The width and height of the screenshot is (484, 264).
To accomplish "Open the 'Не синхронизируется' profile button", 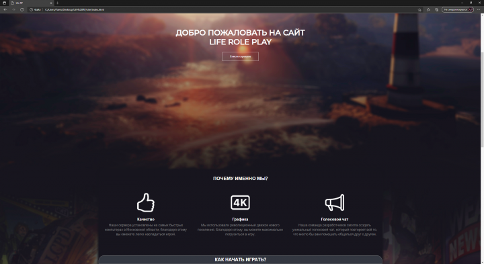I will coord(458,9).
